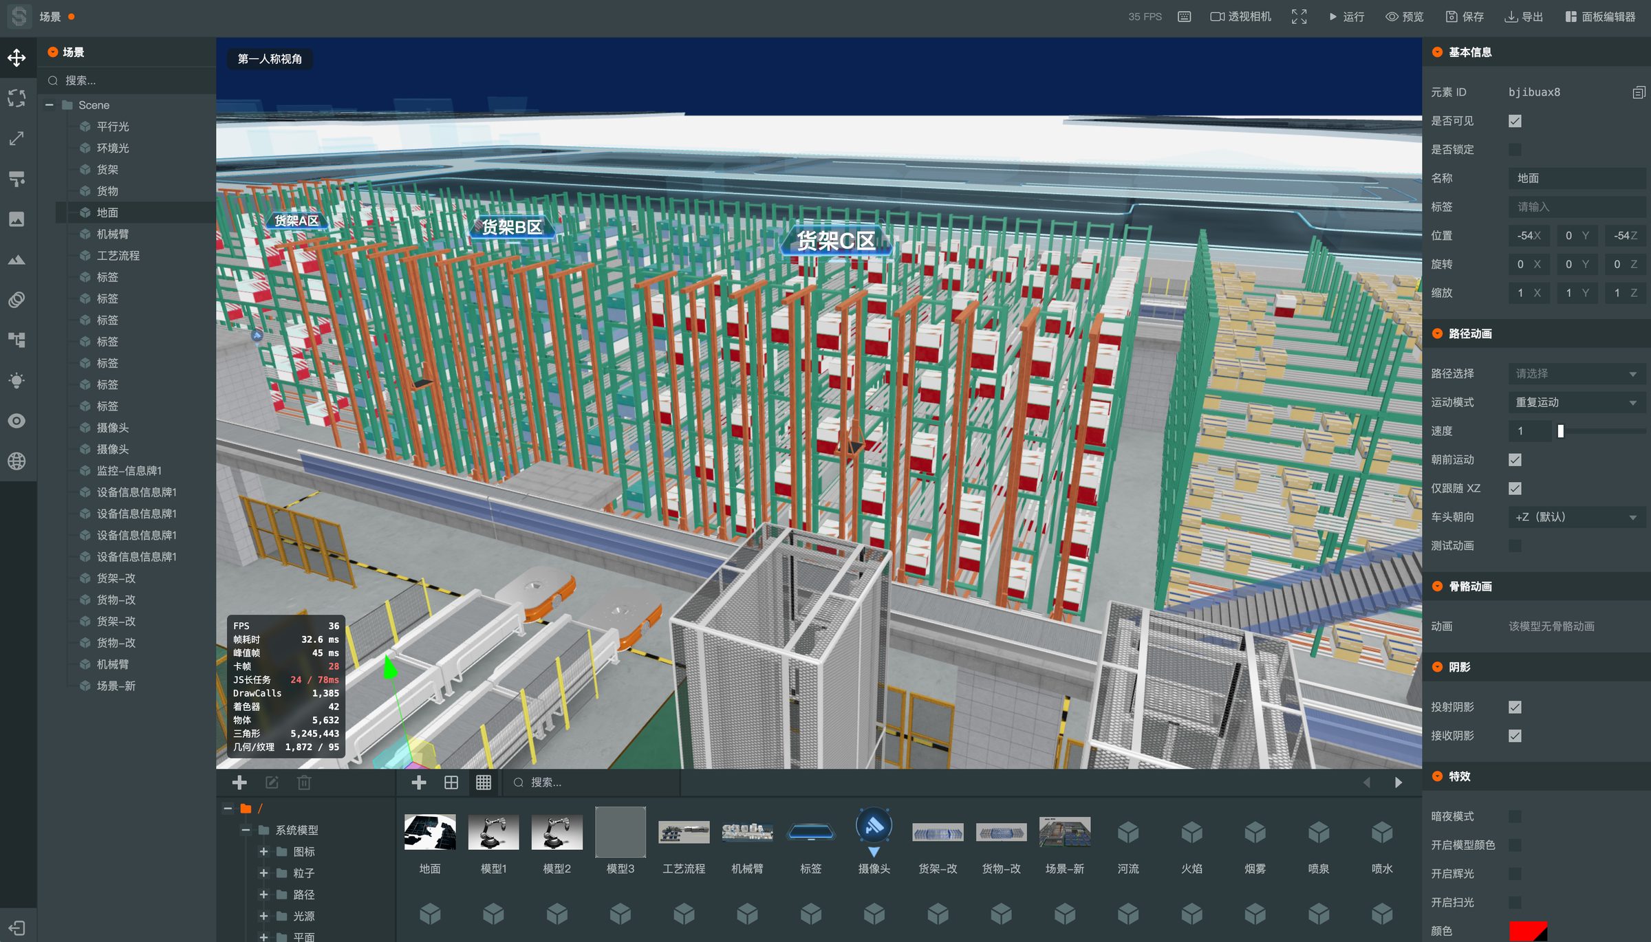Copy the element ID bjibuax8
The height and width of the screenshot is (942, 1651).
pyautogui.click(x=1639, y=92)
